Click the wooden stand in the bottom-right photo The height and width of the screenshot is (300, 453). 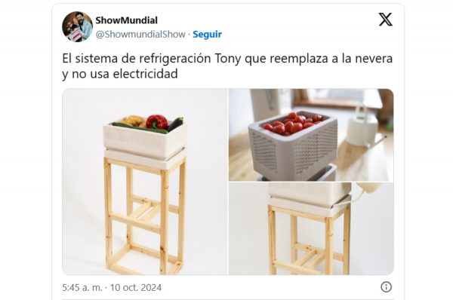309,240
